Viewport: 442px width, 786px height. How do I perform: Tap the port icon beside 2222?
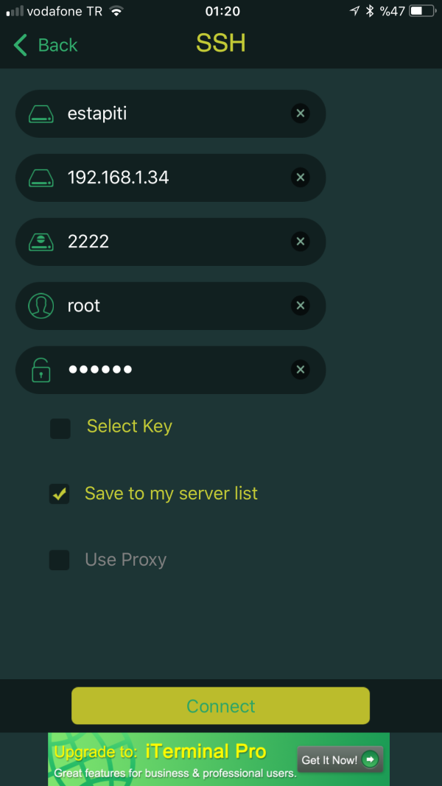click(x=41, y=242)
